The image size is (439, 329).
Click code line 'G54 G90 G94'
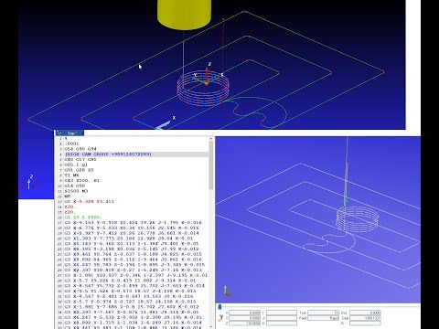80,149
